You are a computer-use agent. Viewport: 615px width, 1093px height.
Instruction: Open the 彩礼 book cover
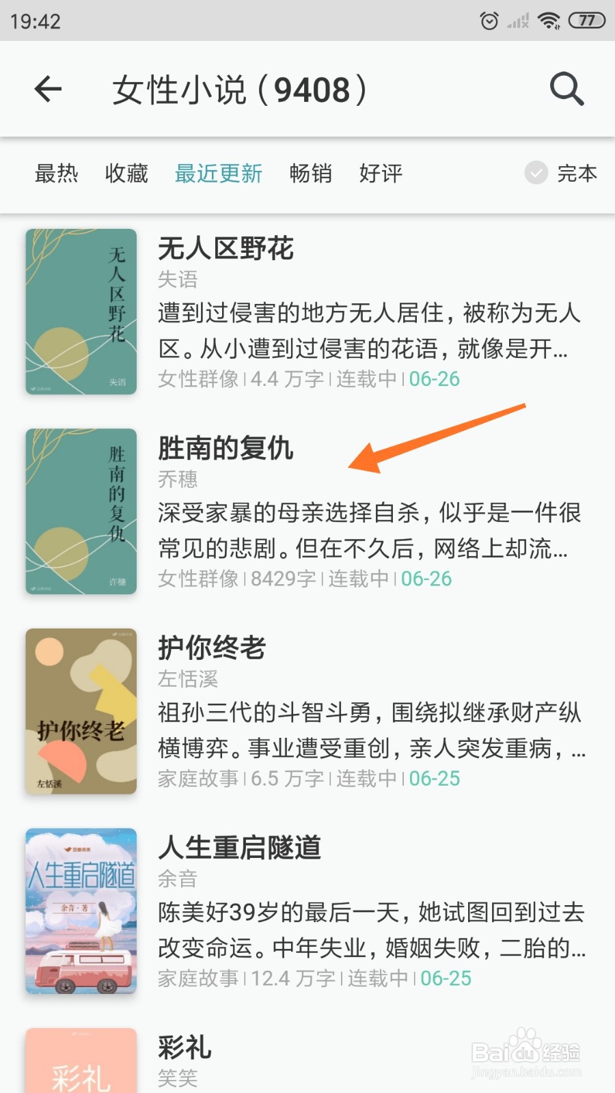pos(81,1060)
